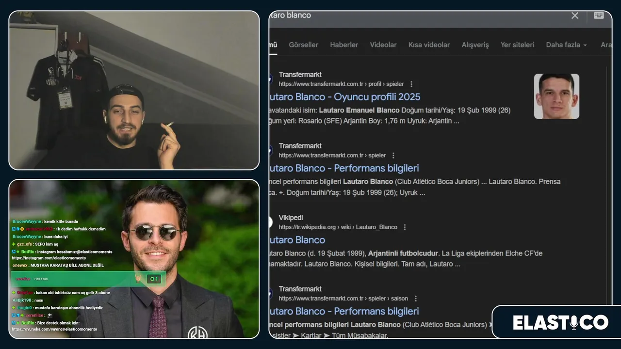
Task: Clear the search box with the X icon
Action: tap(575, 16)
